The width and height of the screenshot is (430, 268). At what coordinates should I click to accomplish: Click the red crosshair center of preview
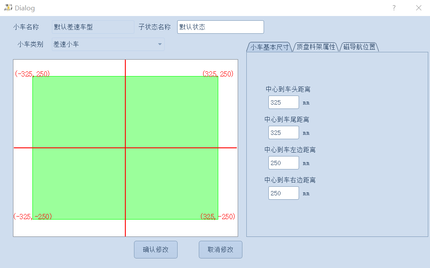[x=125, y=148]
